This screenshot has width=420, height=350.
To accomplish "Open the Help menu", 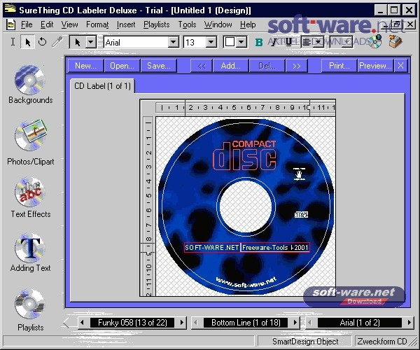I will tap(248, 24).
